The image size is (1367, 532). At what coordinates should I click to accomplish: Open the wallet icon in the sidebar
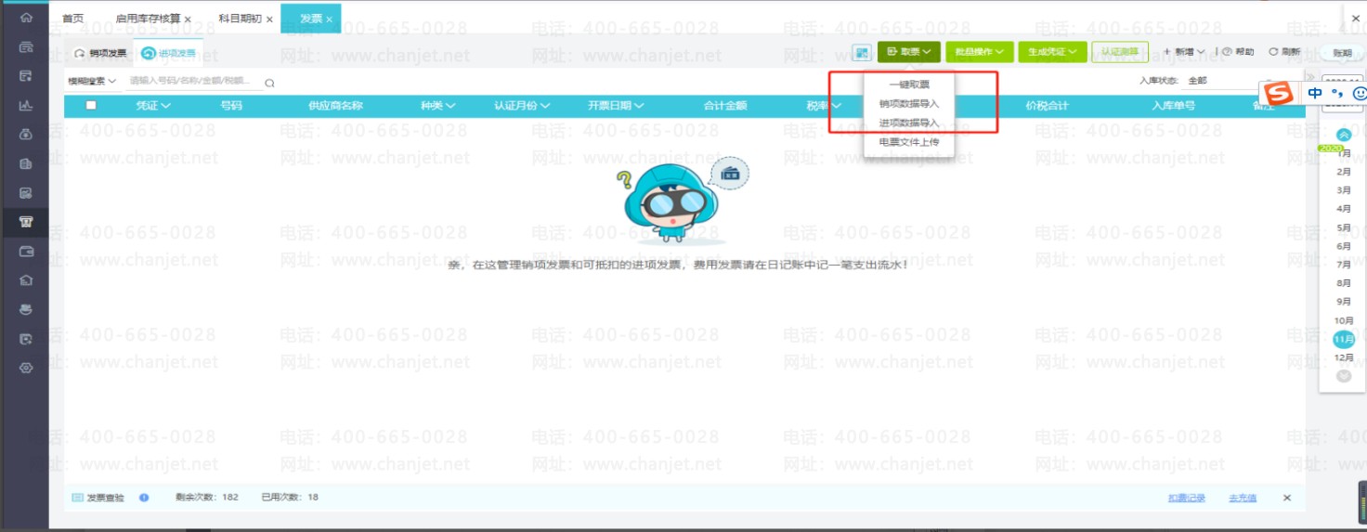click(x=26, y=251)
